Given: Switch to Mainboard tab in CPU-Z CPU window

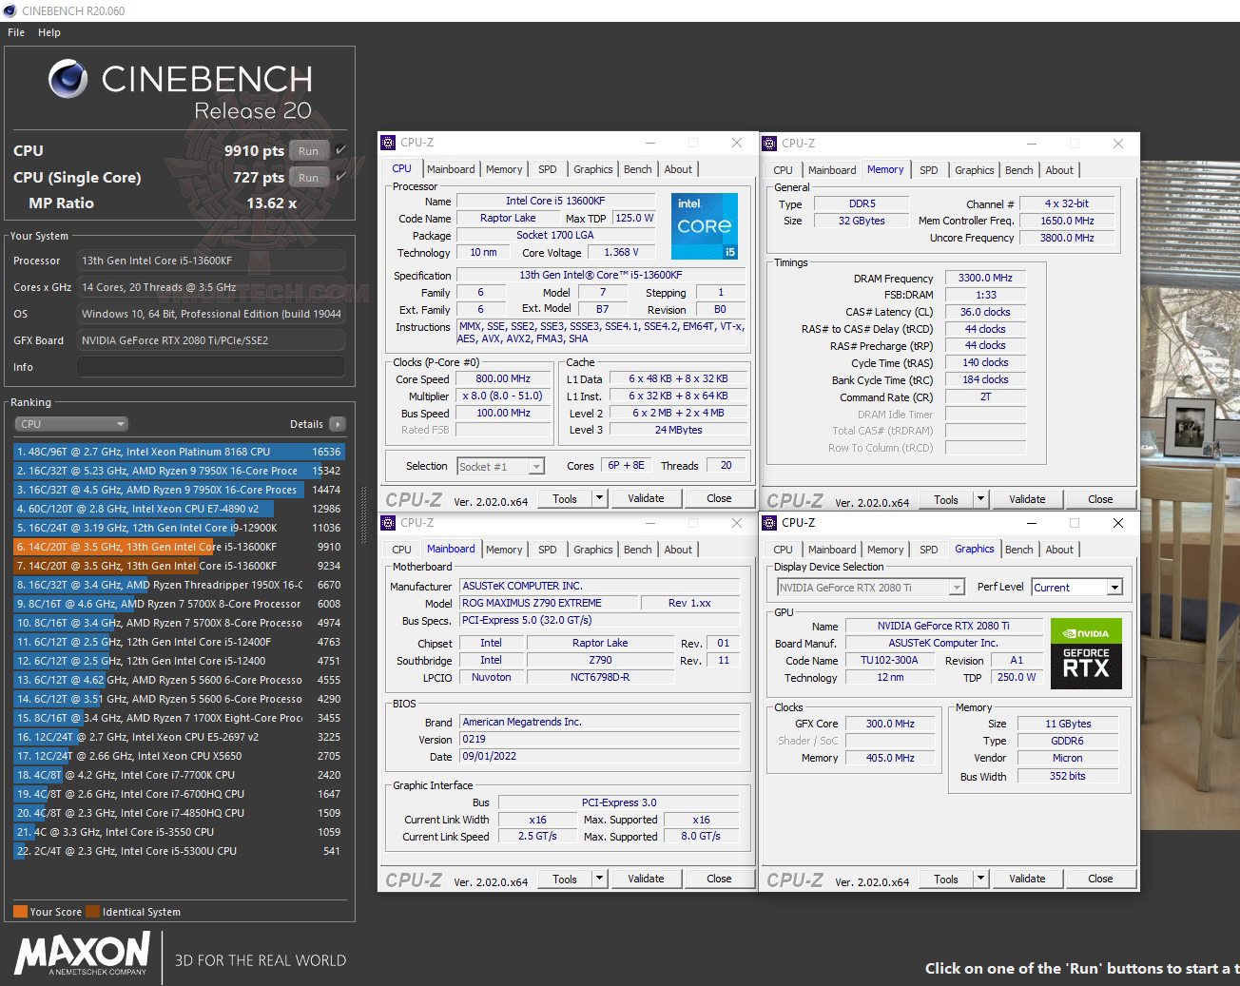Looking at the screenshot, I should pos(451,169).
